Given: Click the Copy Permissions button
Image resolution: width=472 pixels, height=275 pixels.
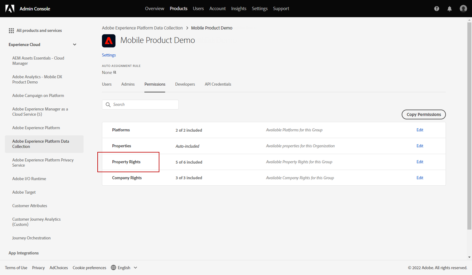Looking at the screenshot, I should pyautogui.click(x=424, y=114).
